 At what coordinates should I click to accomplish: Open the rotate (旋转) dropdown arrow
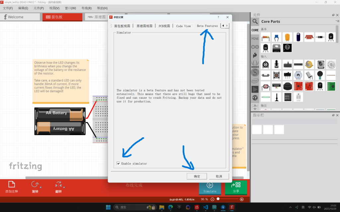tap(40, 188)
